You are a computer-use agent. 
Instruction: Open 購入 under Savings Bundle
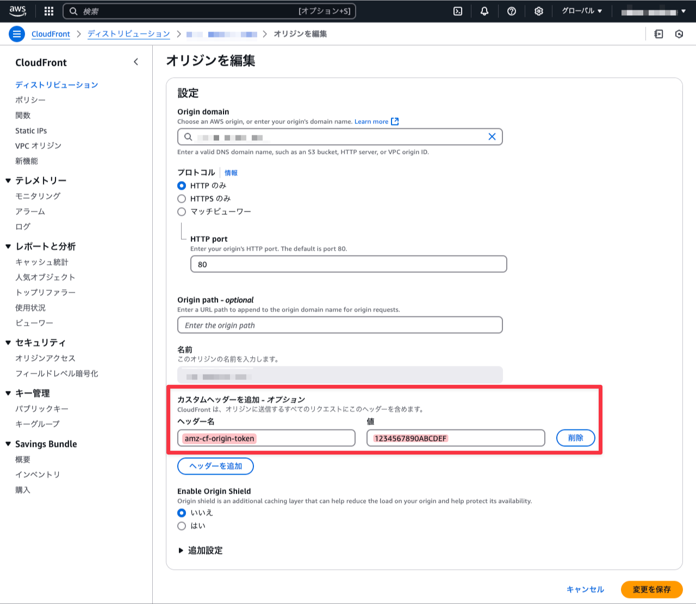[23, 490]
